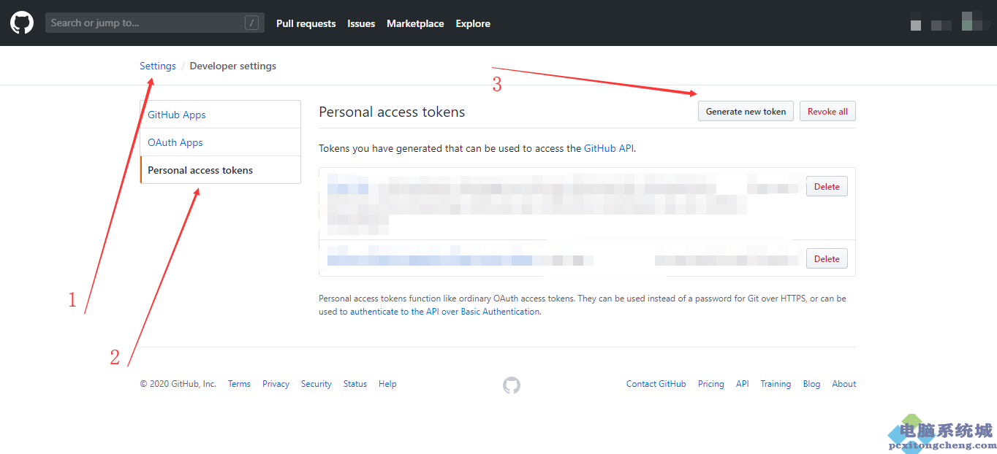Open Terms footer link

pyautogui.click(x=239, y=384)
